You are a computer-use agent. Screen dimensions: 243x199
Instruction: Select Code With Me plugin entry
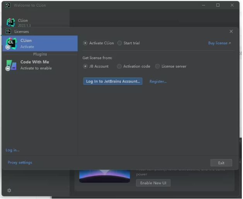[x=40, y=65]
